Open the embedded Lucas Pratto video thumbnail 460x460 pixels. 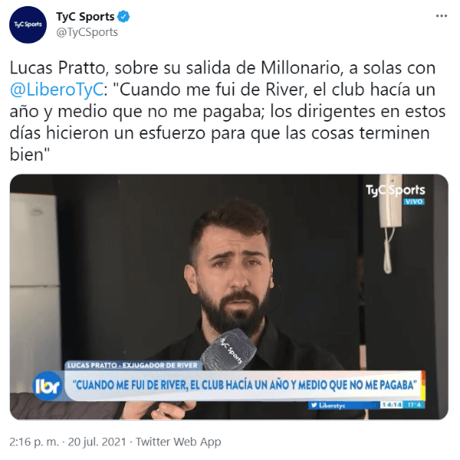pos(229,297)
